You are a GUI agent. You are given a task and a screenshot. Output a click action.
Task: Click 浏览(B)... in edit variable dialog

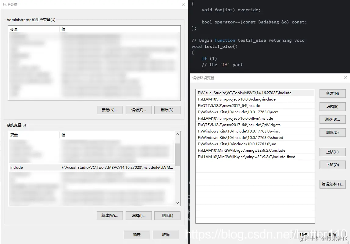[333, 119]
